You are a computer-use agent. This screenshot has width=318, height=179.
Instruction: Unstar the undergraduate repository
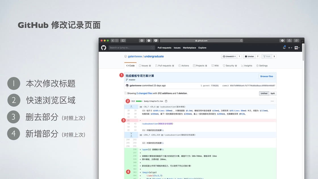coord(249,57)
